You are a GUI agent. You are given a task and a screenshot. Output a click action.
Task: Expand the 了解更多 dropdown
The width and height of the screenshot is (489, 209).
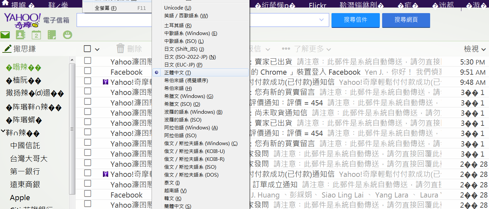click(x=312, y=49)
